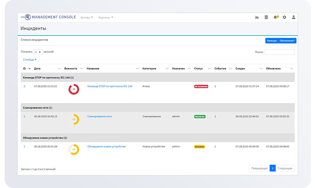The height and width of the screenshot is (188, 315).
Task: Open the Обнаружено новое устройство incident link
Action: tap(106, 146)
